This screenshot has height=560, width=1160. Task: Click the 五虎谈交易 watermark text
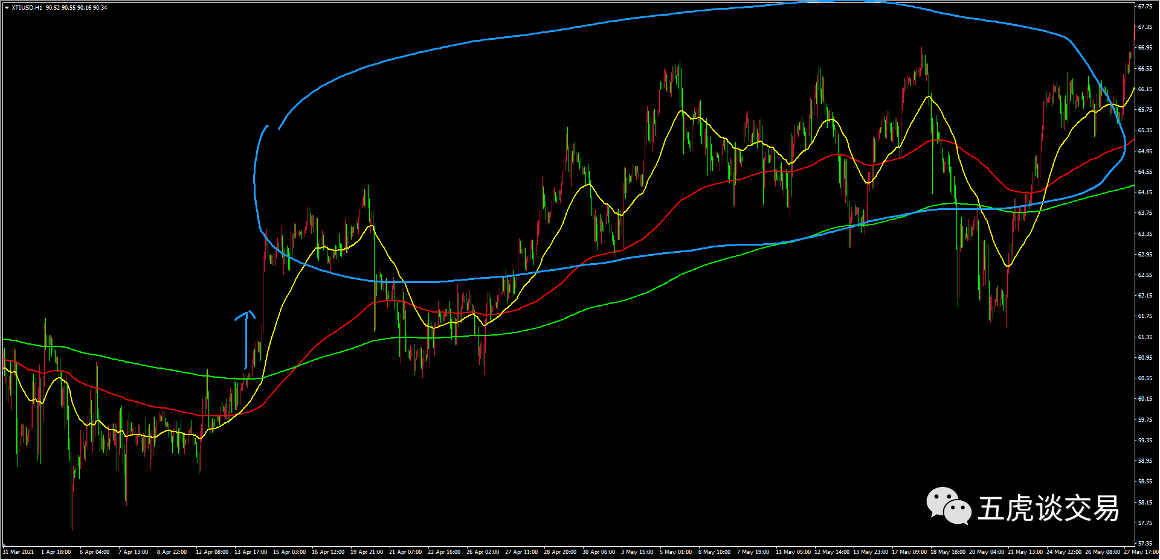point(1048,508)
